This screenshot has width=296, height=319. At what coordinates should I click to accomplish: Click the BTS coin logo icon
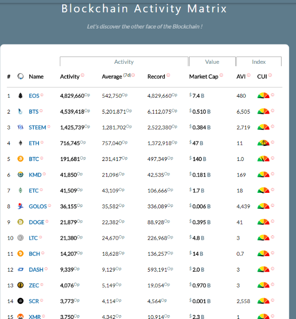20,112
